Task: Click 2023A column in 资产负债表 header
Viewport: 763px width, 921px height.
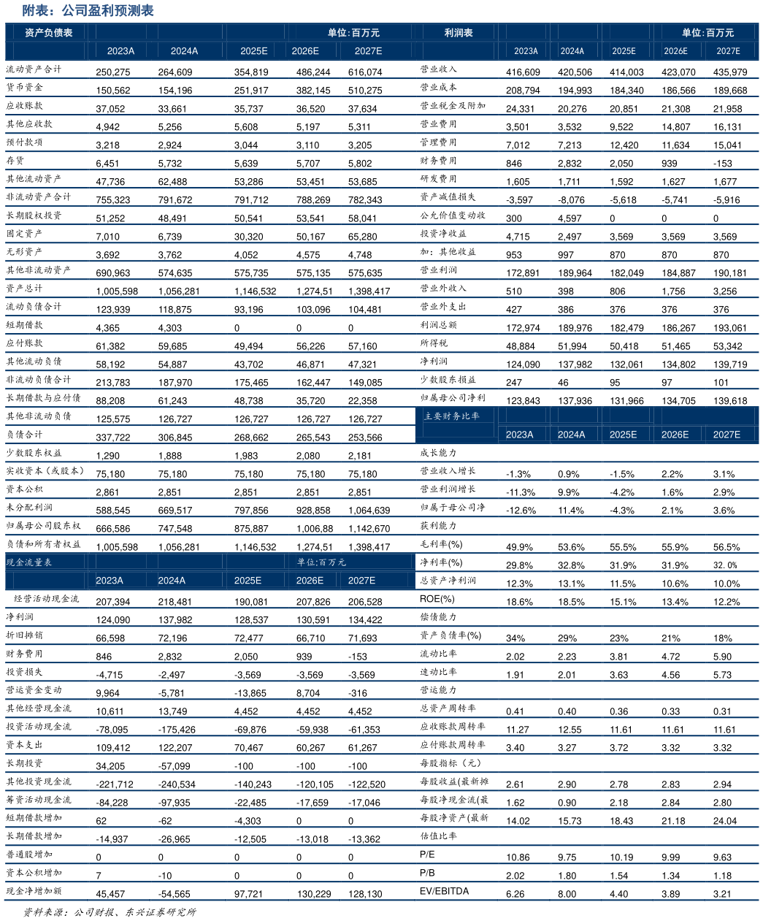Action: pos(120,51)
